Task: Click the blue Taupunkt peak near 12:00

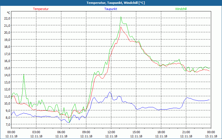Action: [x=110, y=92]
